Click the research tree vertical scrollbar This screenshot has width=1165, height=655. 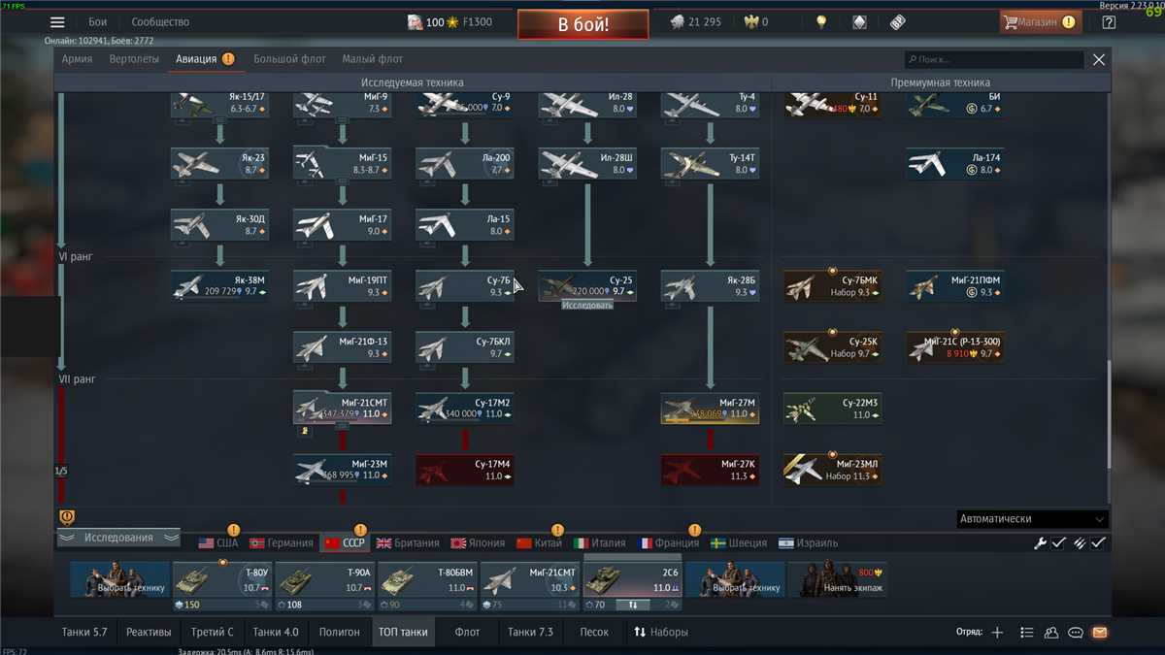[x=1110, y=414]
